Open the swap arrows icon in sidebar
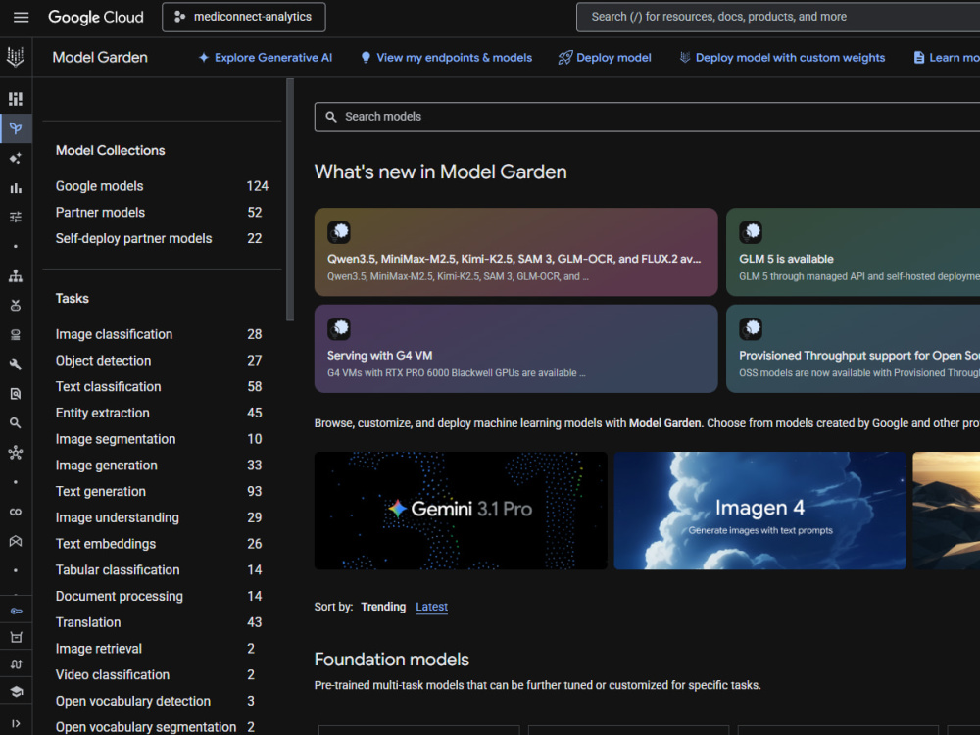 (x=16, y=664)
